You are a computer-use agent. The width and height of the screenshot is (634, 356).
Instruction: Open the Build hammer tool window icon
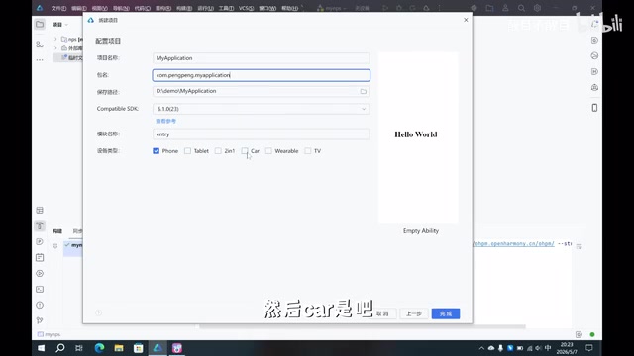click(x=40, y=225)
